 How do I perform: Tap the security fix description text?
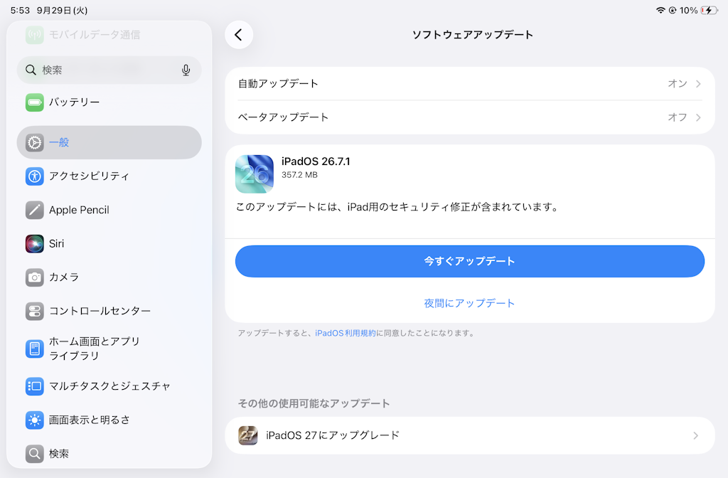(x=397, y=207)
